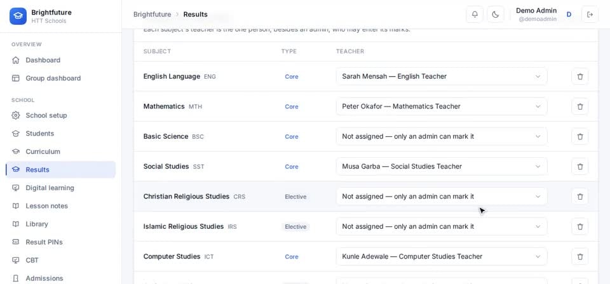This screenshot has width=610, height=284.
Task: Click Christian Religious Studies CRS subject name
Action: point(194,197)
